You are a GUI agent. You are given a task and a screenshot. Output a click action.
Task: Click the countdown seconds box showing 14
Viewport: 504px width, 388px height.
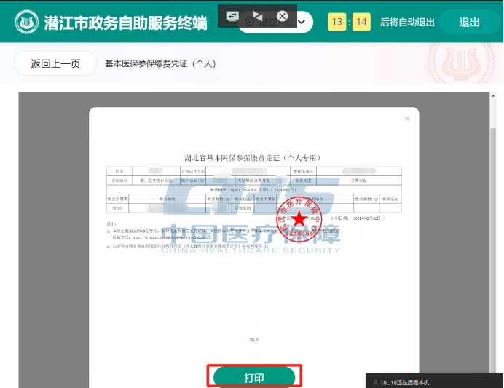[x=361, y=22]
